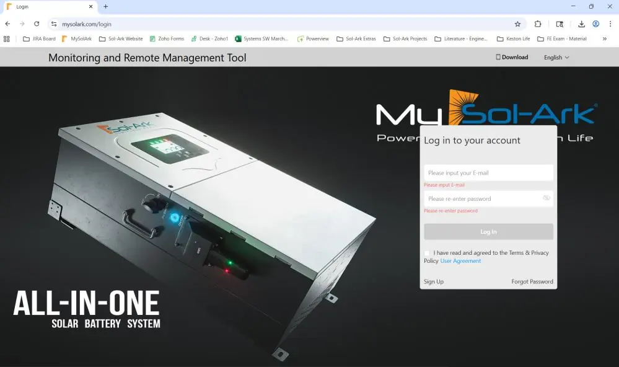Open browser downloads icon
Screen dimensions: 619x367
581,24
